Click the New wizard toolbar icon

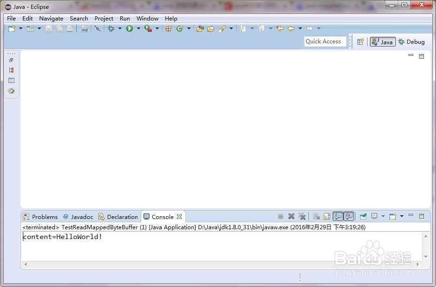(x=12, y=28)
